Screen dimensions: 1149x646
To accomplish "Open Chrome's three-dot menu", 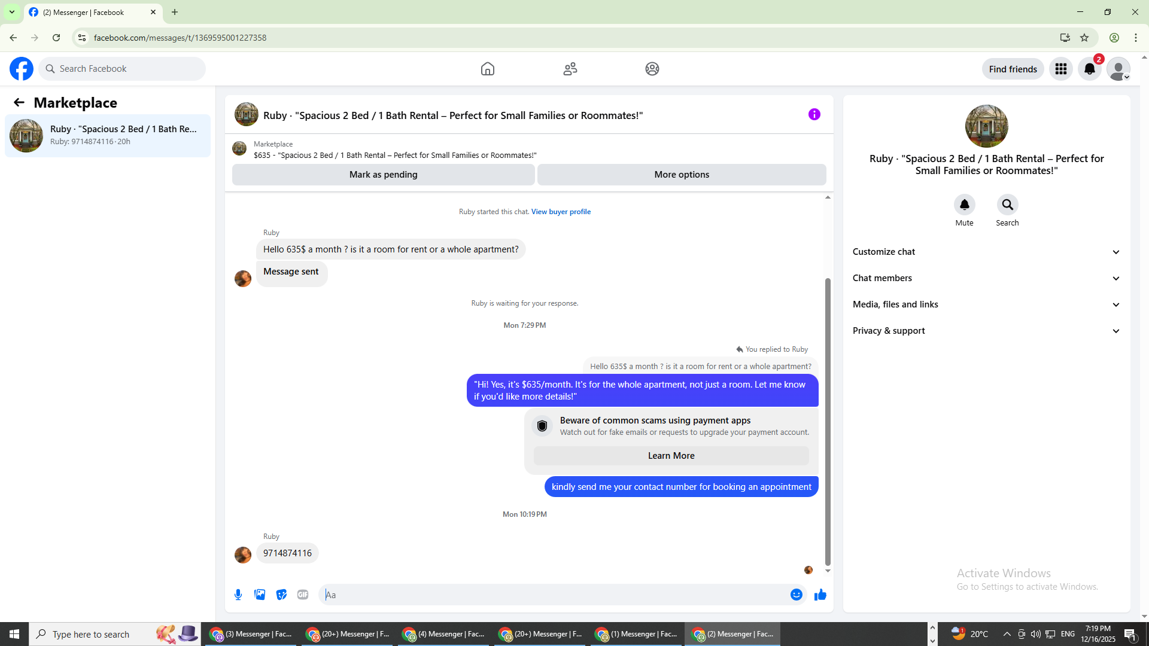I will coord(1136,38).
